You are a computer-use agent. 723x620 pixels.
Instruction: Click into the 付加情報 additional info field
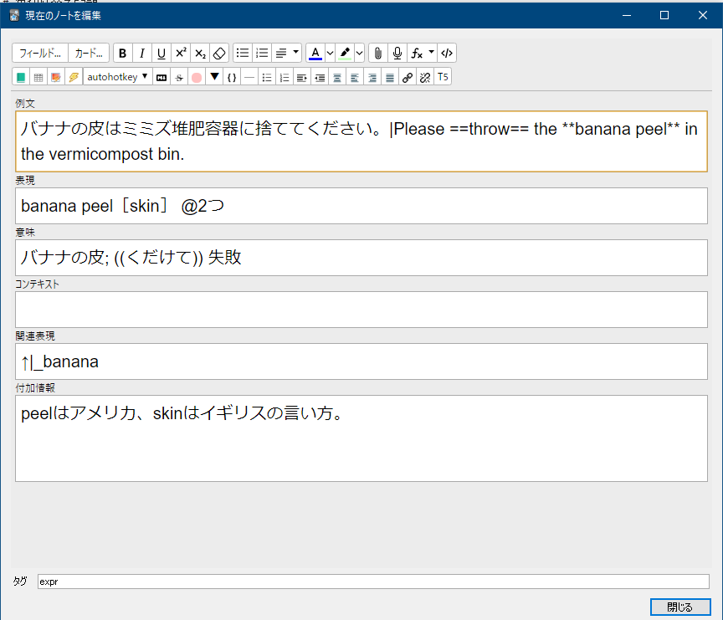coord(361,438)
